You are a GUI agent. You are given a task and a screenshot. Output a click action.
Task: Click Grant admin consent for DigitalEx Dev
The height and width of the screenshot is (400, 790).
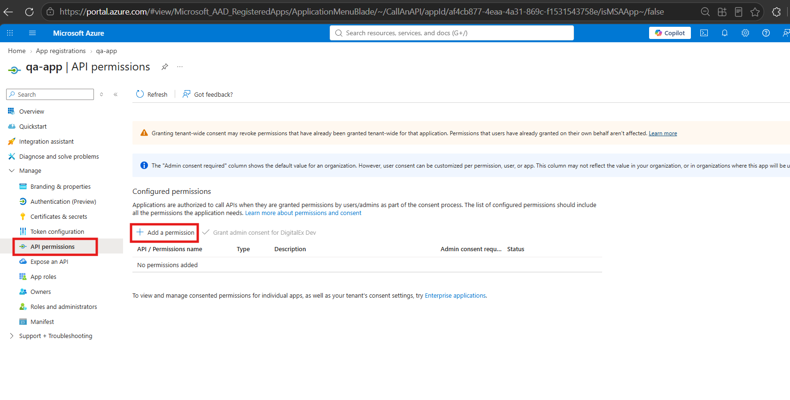coord(259,232)
